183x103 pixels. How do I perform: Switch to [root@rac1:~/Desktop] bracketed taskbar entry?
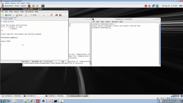12,96
